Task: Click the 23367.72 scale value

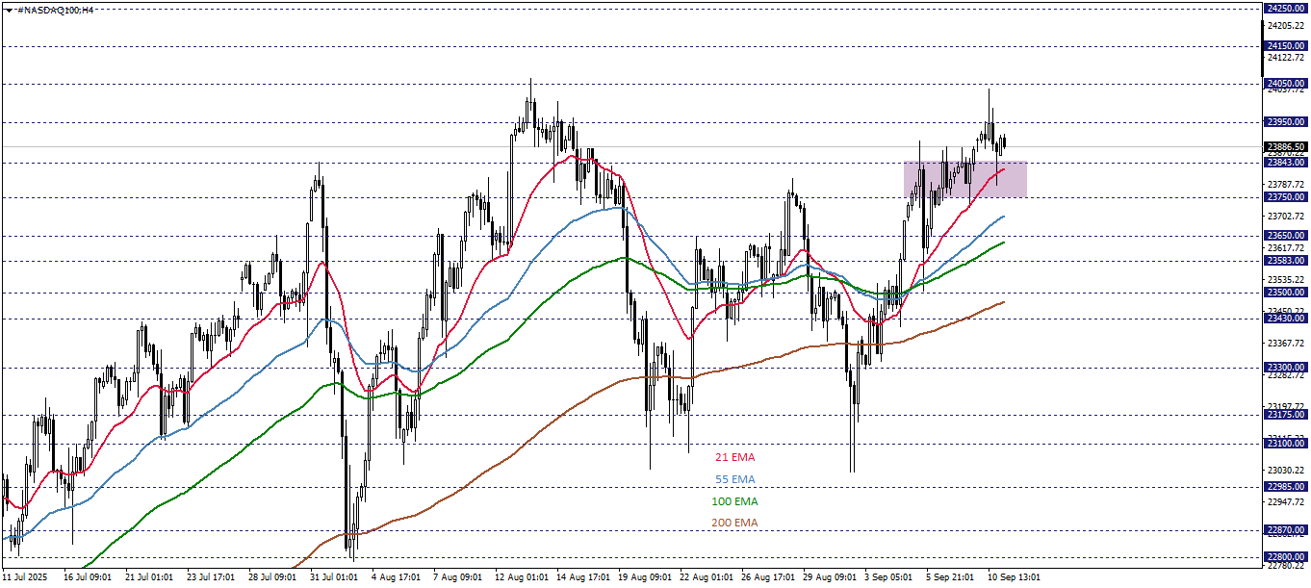Action: [x=1286, y=344]
